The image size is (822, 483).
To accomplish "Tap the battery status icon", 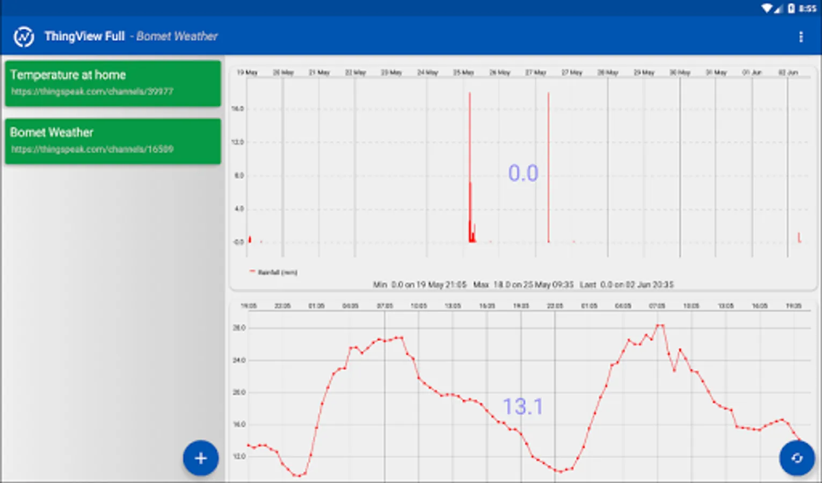I will coord(791,8).
